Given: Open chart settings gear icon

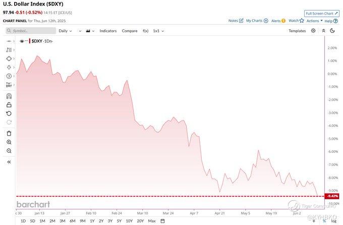Looking at the screenshot, I should (313, 31).
